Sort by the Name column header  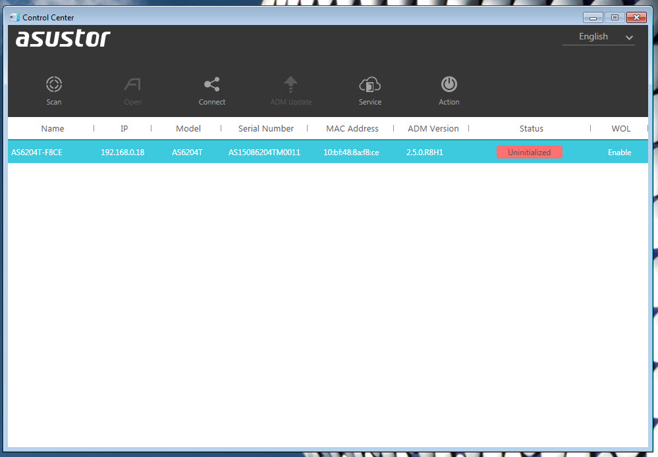point(53,129)
